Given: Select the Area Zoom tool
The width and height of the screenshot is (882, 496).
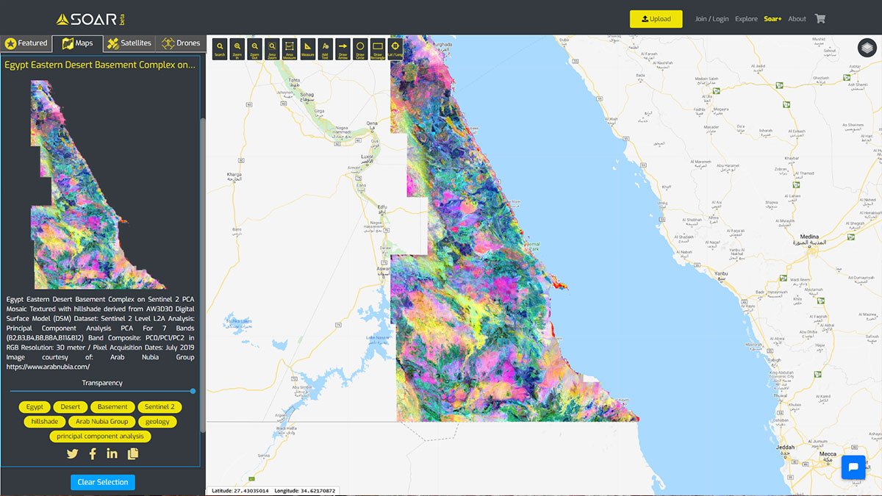Looking at the screenshot, I should 272,48.
